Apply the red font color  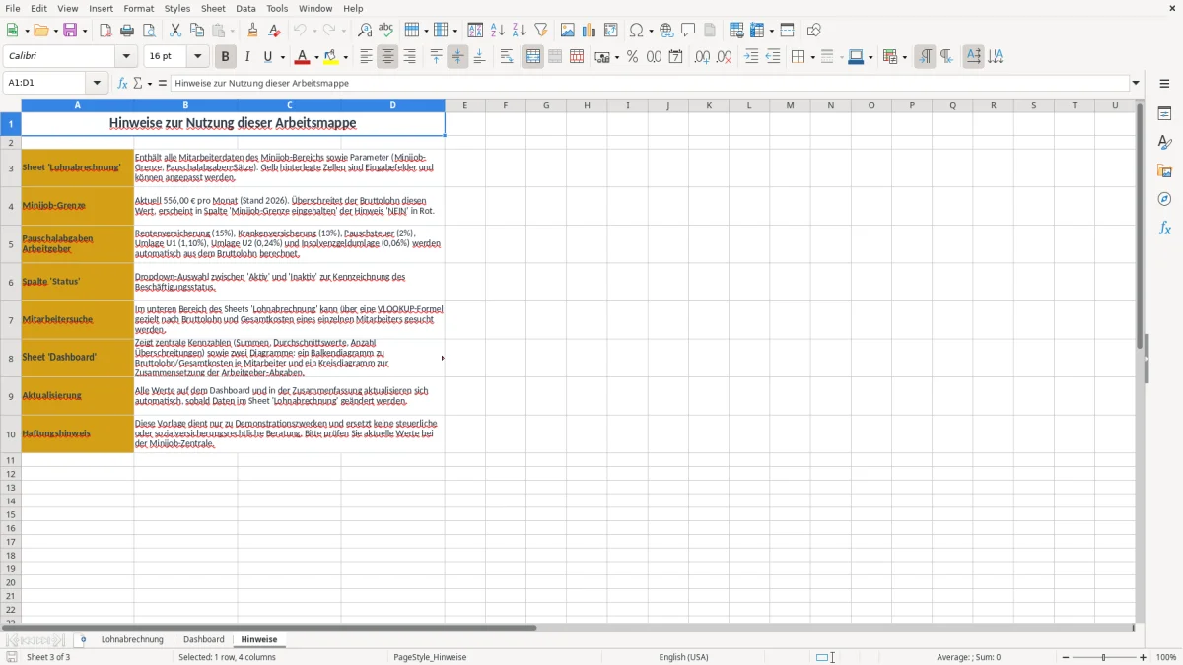pyautogui.click(x=303, y=57)
